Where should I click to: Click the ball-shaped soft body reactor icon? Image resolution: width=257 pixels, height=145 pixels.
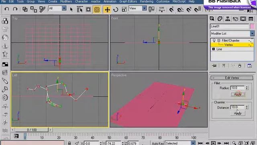[5, 37]
